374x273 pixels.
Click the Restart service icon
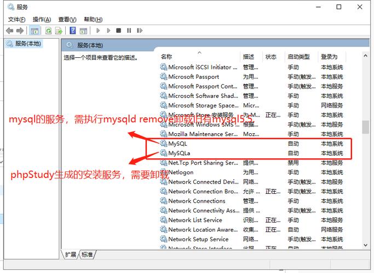[x=140, y=31]
